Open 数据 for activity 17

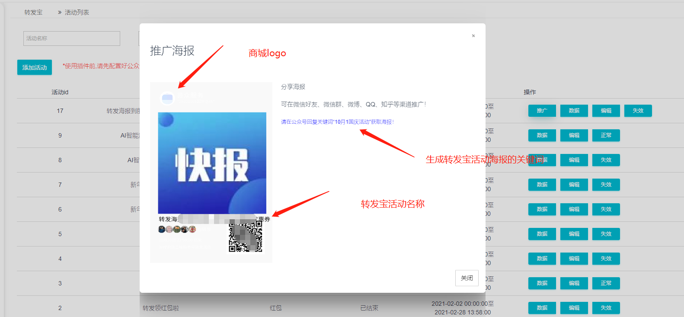coord(574,111)
